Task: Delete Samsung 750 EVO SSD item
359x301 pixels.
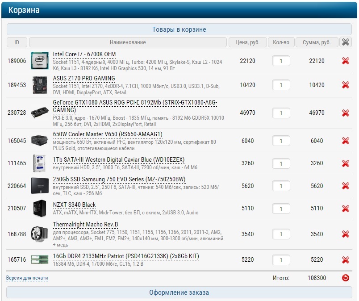Action: (345, 186)
